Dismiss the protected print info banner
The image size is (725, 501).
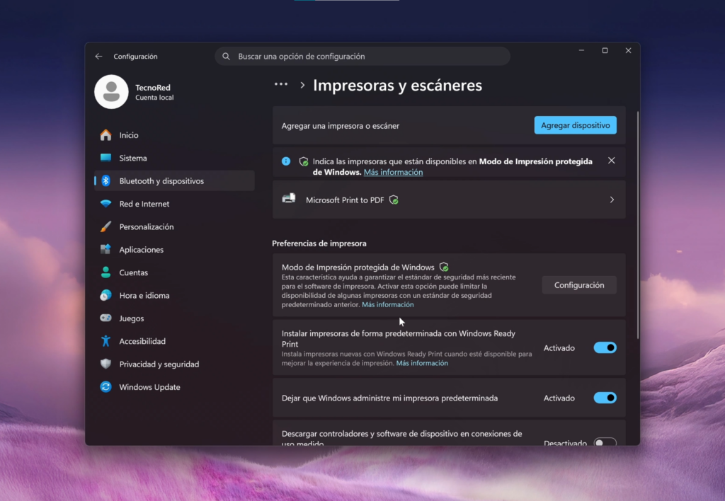click(x=611, y=161)
